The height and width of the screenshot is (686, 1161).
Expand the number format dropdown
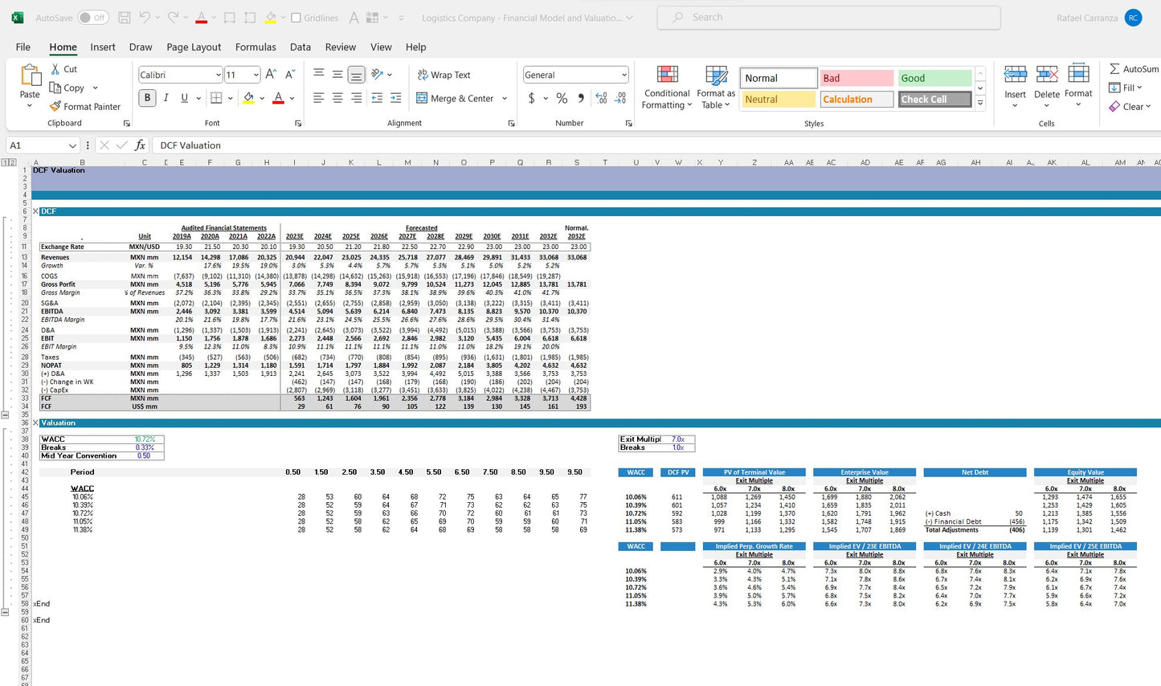[623, 75]
